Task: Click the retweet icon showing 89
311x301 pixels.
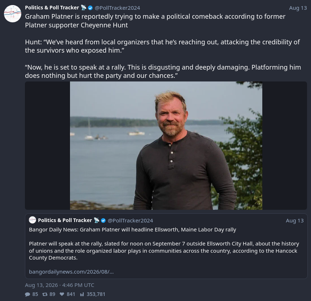Action: pos(45,294)
